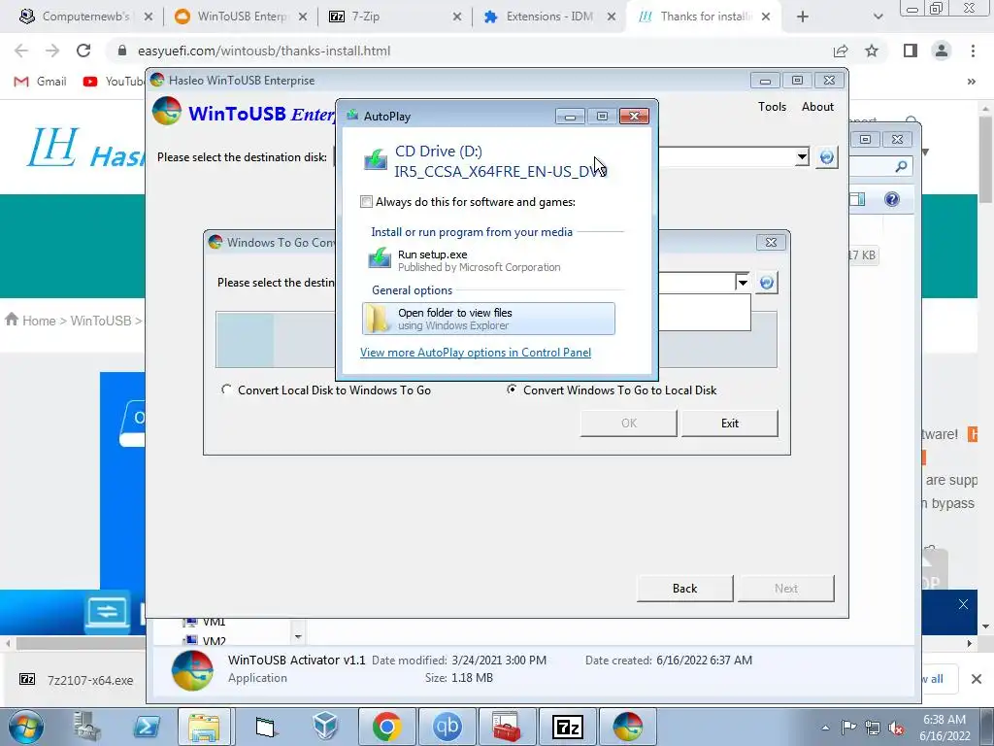Switch to WinToUSB Enterprise browser tab
The image size is (994, 746).
pos(241,17)
